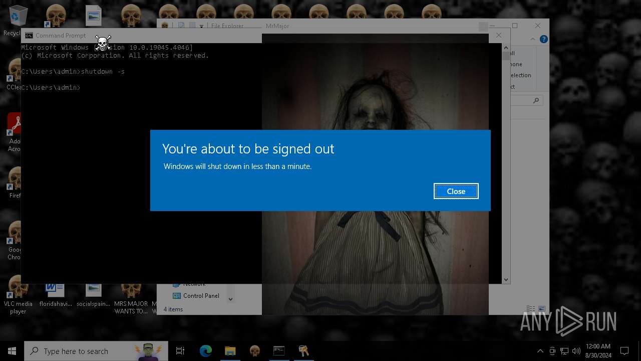This screenshot has height=361, width=641.
Task: Switch to the skull app on taskbar
Action: (x=254, y=351)
